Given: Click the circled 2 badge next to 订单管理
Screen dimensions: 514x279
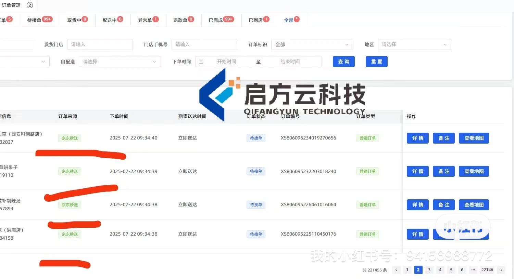Looking at the screenshot, I should coord(30,5).
